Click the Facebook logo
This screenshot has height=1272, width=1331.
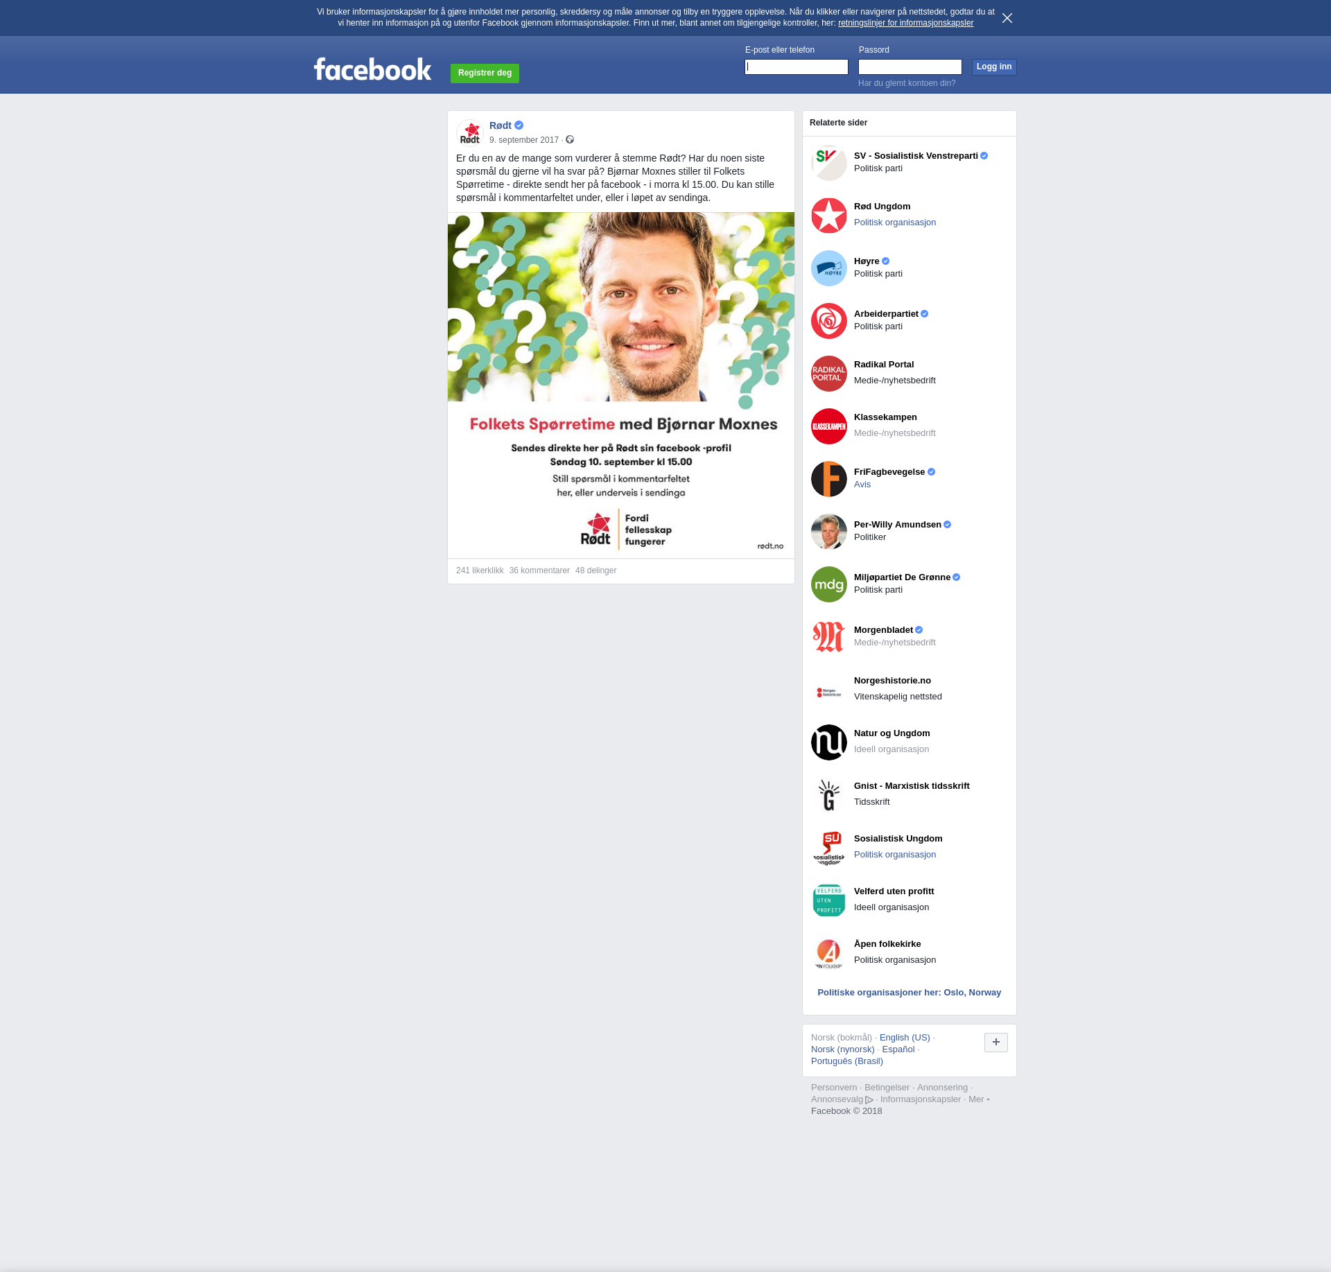coord(372,70)
